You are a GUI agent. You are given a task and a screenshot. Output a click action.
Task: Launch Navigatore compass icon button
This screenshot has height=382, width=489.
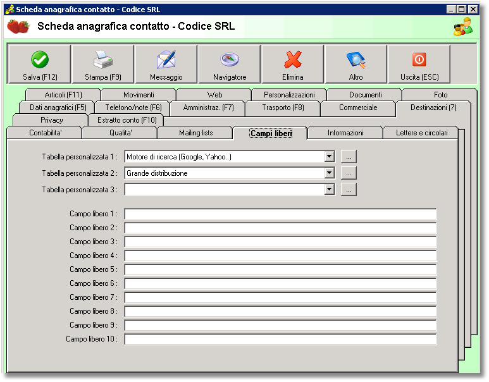tap(230, 65)
